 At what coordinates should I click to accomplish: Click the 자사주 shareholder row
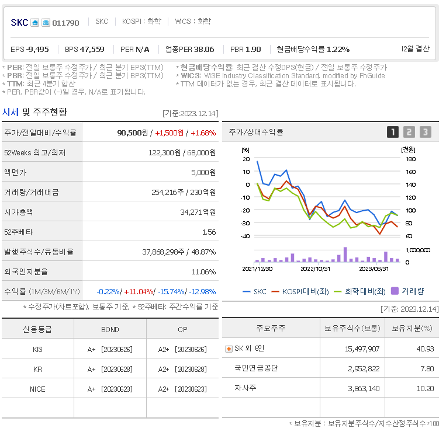click(x=330, y=388)
